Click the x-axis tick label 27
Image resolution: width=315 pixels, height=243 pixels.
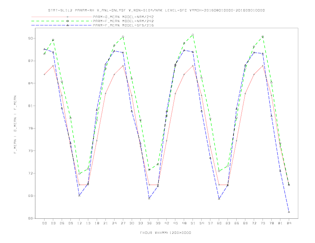[x=123, y=223]
